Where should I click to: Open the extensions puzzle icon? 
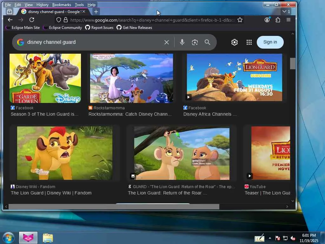point(278,20)
